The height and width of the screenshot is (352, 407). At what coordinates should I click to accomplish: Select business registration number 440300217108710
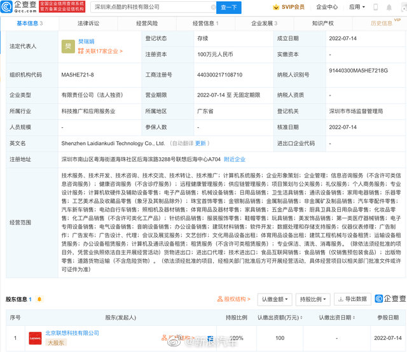[219, 75]
